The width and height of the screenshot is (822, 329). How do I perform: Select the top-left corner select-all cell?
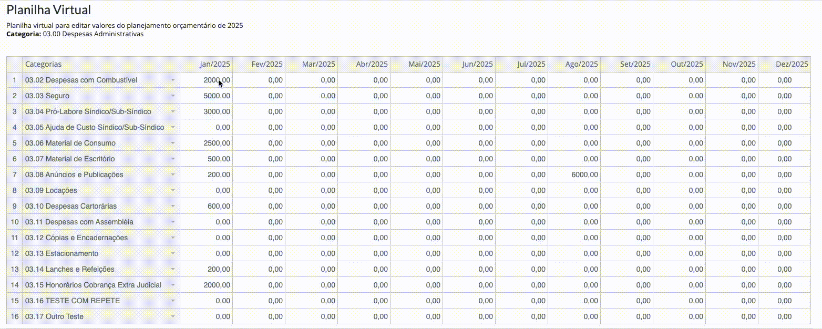pyautogui.click(x=14, y=64)
